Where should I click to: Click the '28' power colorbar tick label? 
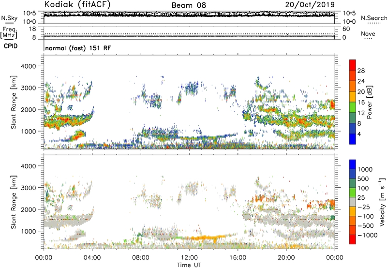click(x=361, y=71)
